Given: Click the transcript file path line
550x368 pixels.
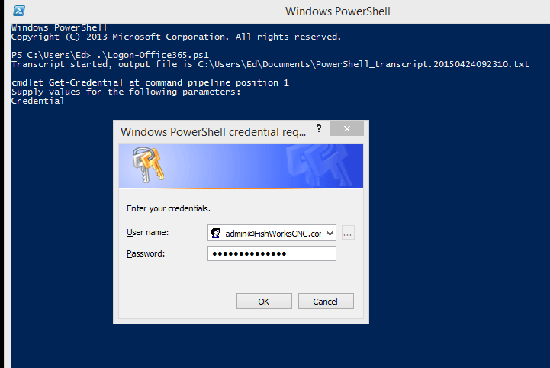Looking at the screenshot, I should [x=270, y=64].
